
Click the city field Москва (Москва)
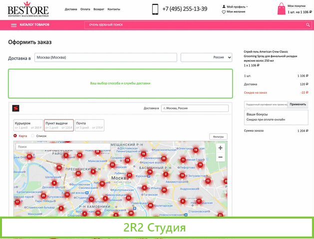(106, 57)
